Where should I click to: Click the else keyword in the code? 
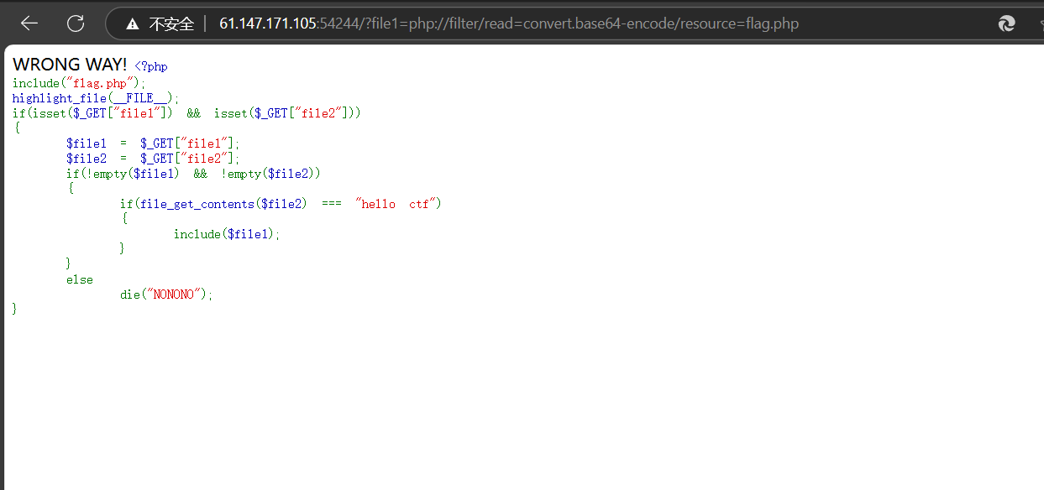tap(79, 279)
